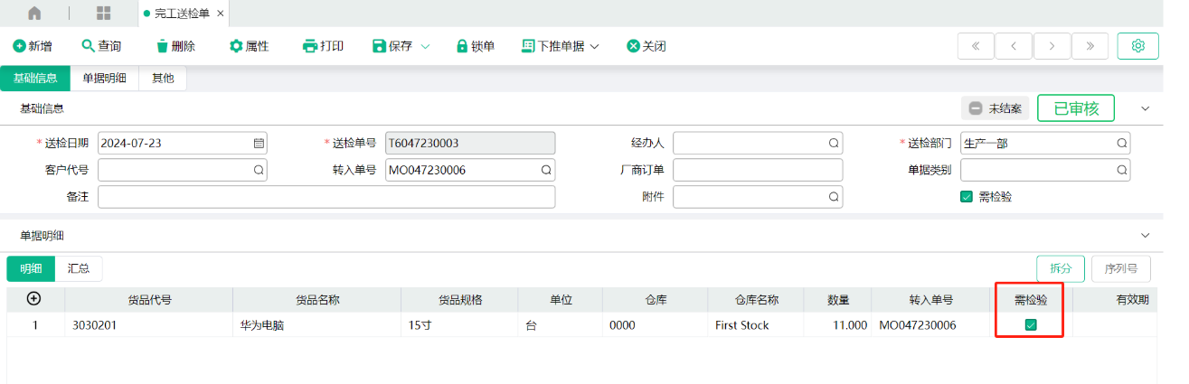Collapse the 基础信息 section chevron

(x=1146, y=108)
